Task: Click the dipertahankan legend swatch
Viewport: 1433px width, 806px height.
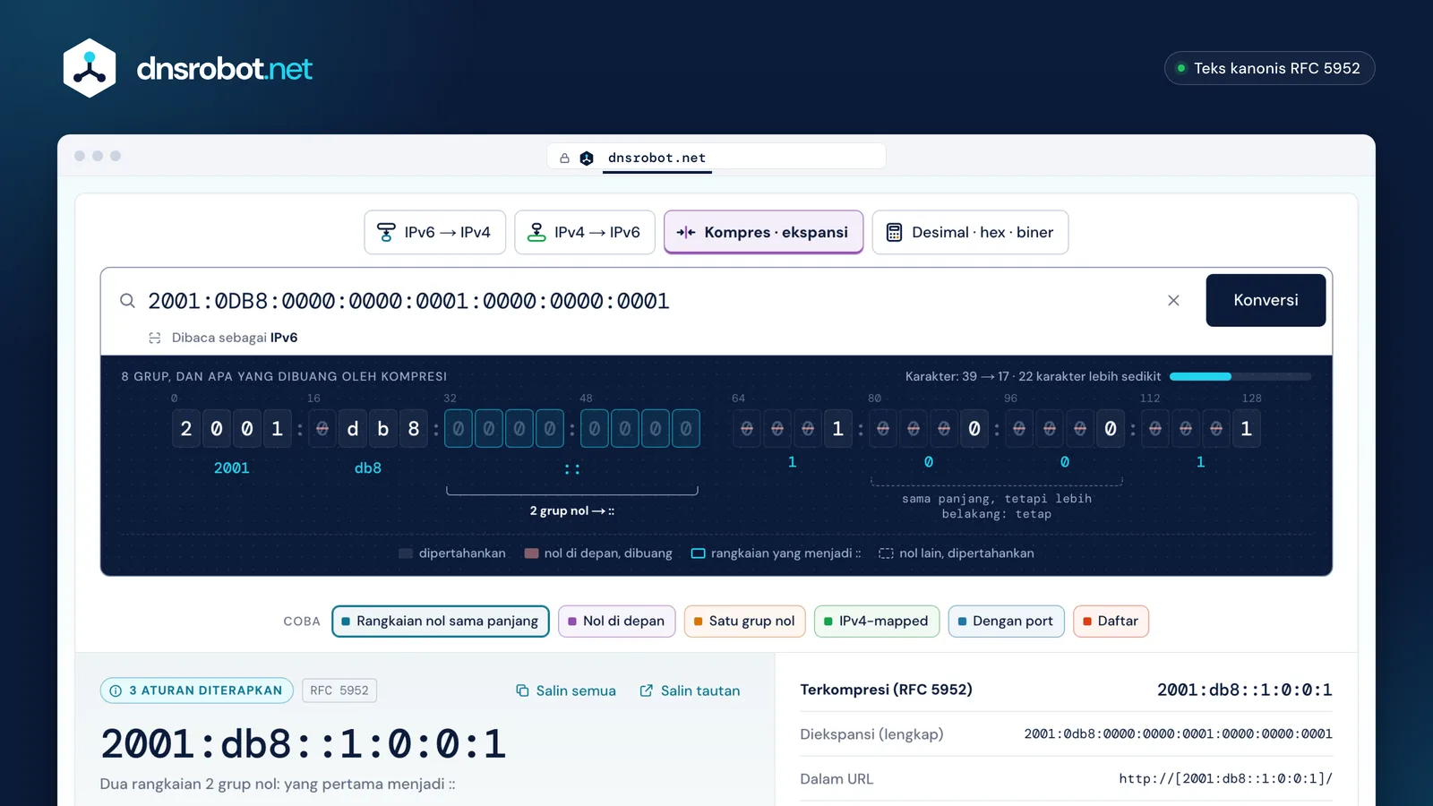Action: coord(406,553)
